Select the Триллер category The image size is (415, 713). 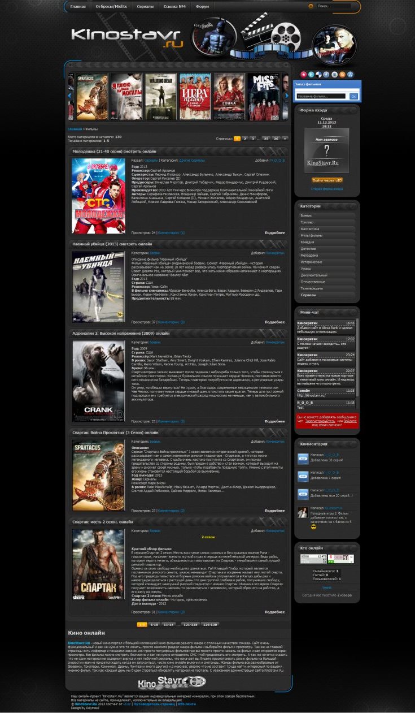click(326, 222)
